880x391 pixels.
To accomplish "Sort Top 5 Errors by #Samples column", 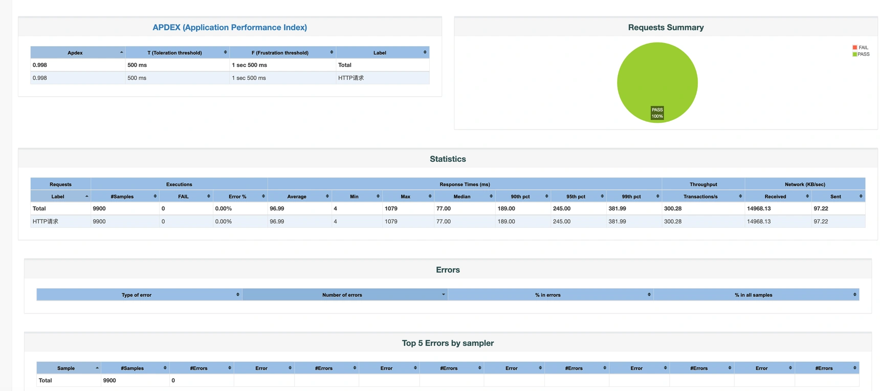I will pyautogui.click(x=135, y=368).
